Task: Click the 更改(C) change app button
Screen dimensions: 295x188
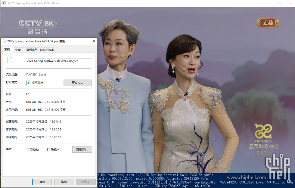Action: click(x=77, y=83)
